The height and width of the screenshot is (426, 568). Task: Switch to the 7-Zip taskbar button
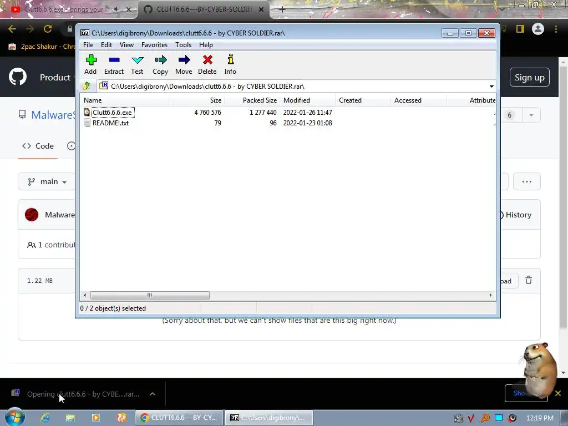[x=269, y=418]
